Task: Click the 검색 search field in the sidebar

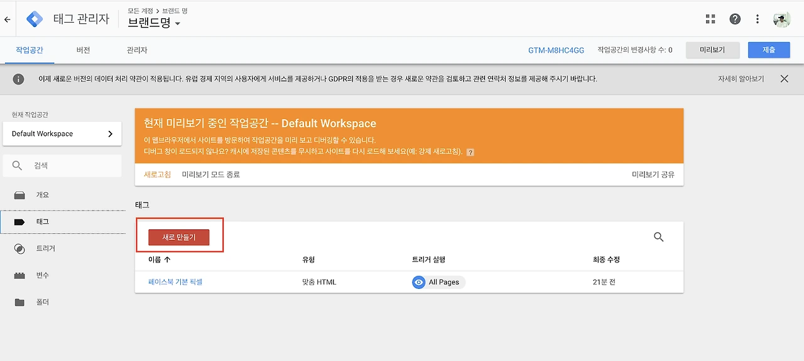Action: tap(62, 165)
